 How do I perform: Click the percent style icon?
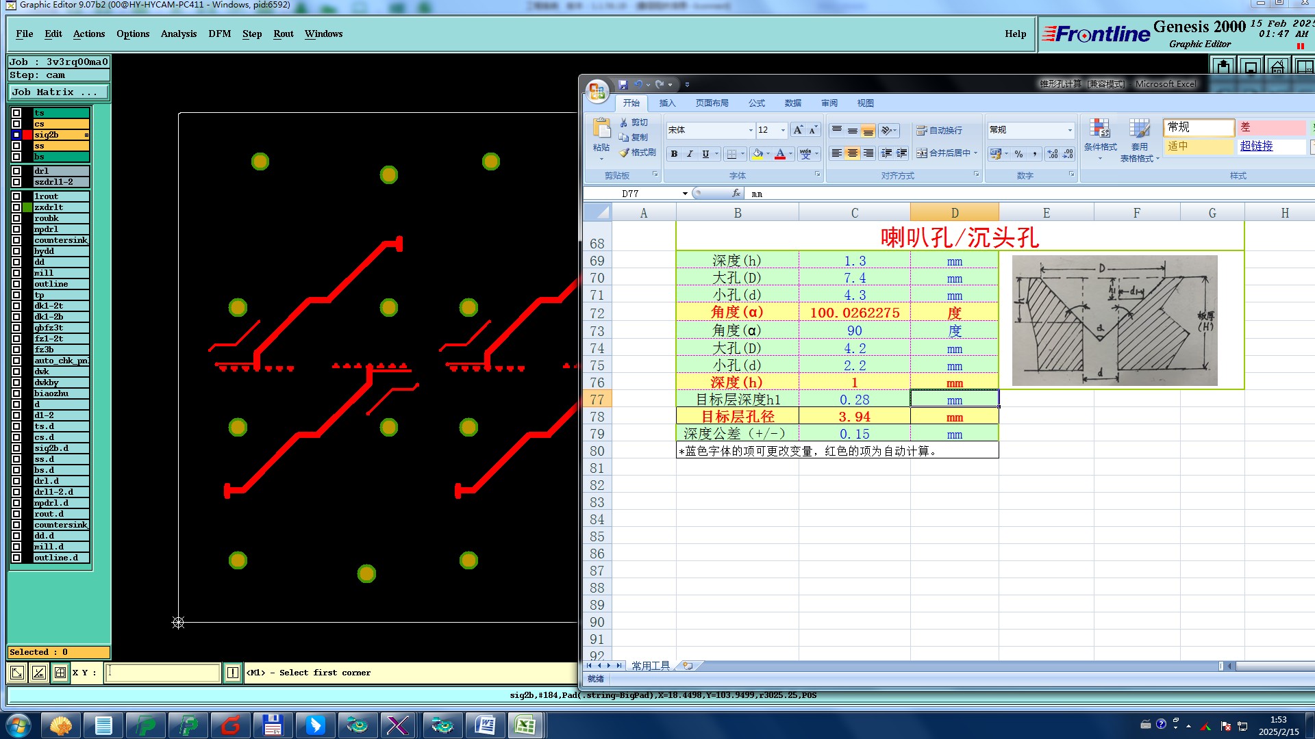(1018, 154)
